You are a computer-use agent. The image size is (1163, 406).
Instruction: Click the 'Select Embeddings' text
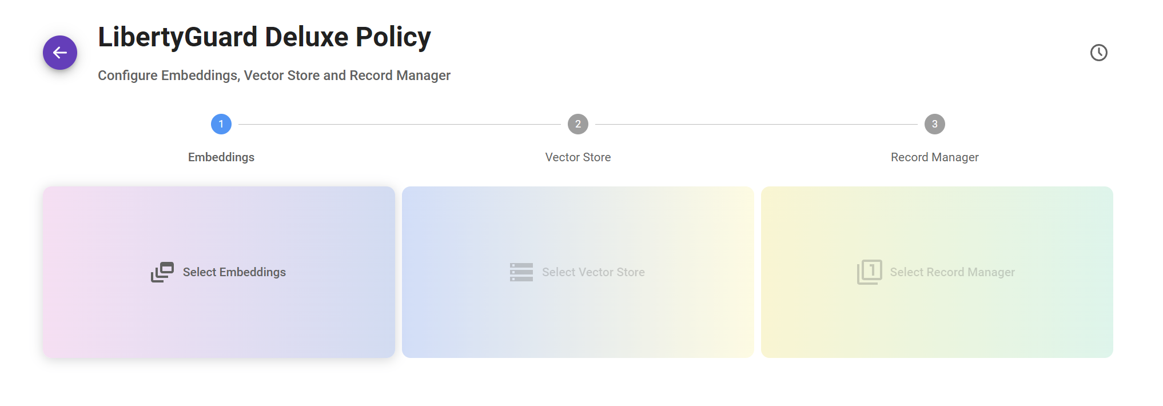tap(234, 272)
